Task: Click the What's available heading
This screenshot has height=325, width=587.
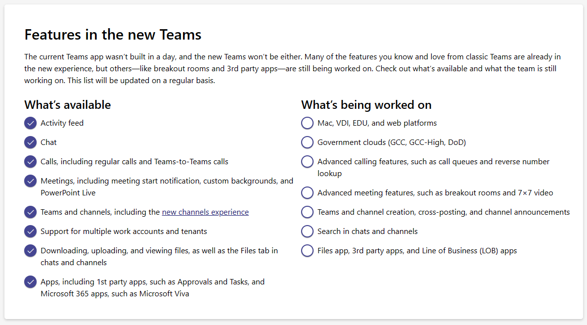Action: [67, 105]
